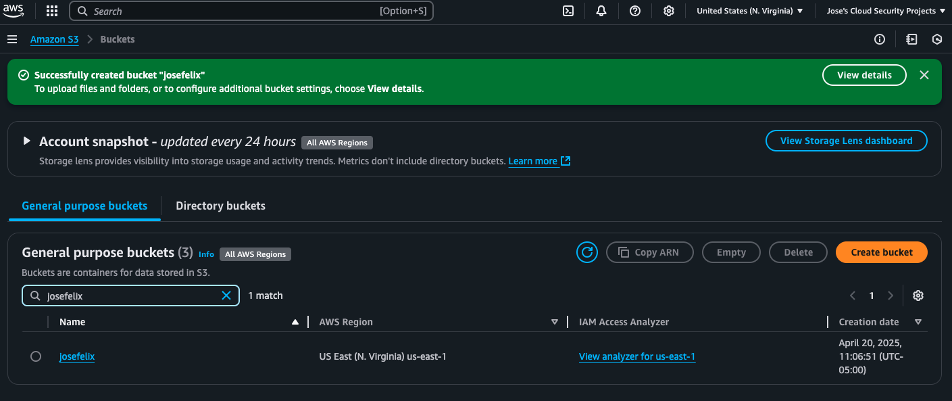
Task: Click the external link icon beside Learn more
Action: click(566, 161)
